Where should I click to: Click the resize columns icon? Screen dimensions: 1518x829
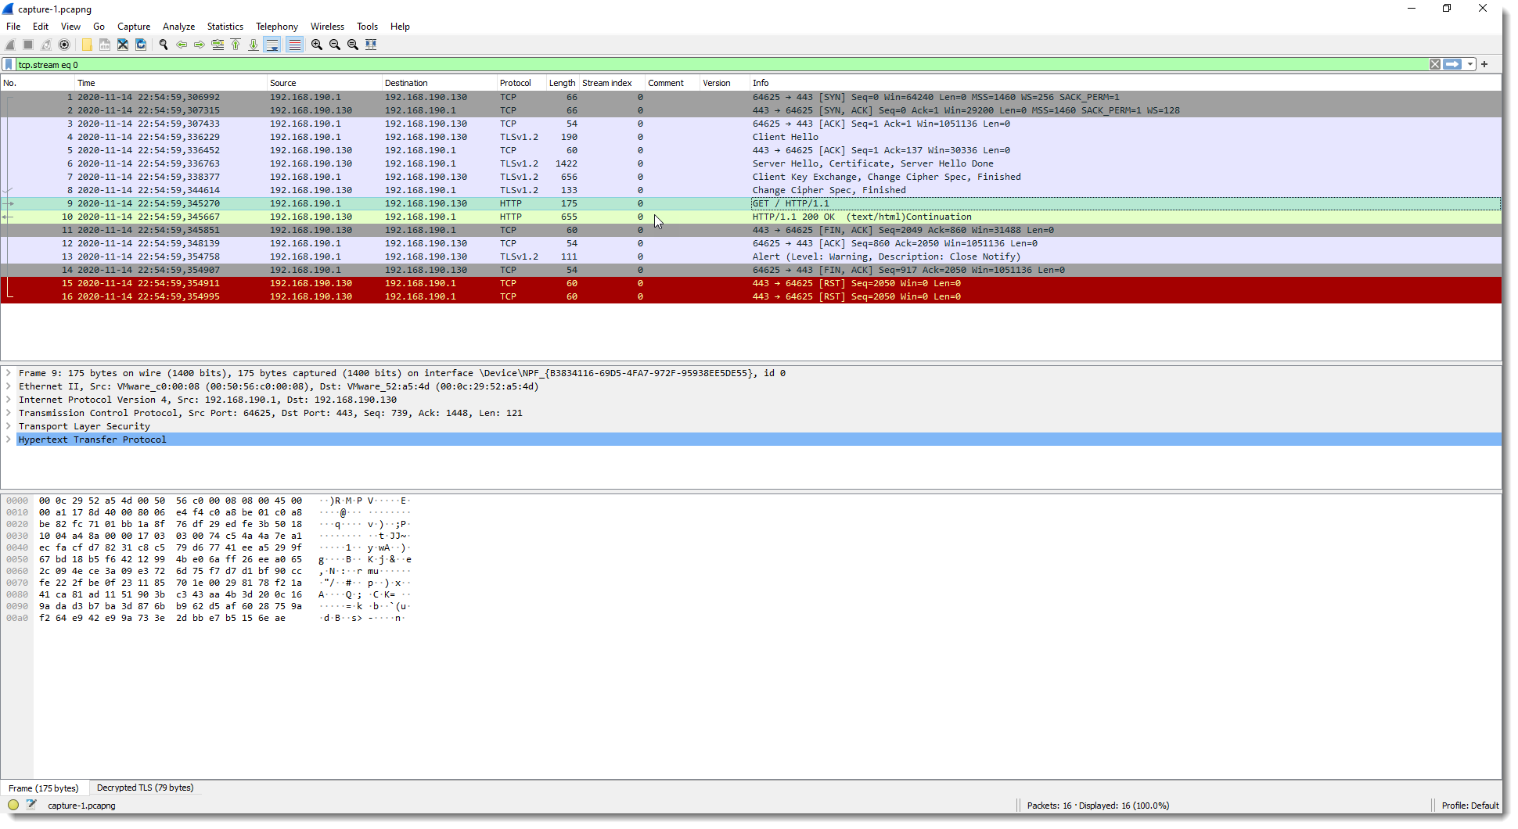[x=371, y=45]
